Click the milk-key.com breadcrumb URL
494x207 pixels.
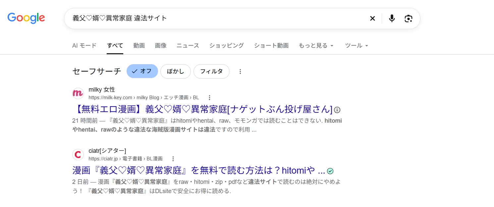(144, 98)
